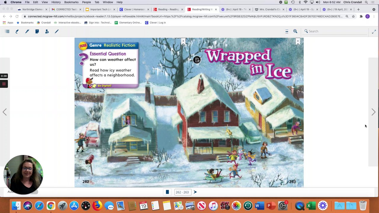379x213 pixels.
Task: Open the Bookmarks menu
Action: [71, 2]
